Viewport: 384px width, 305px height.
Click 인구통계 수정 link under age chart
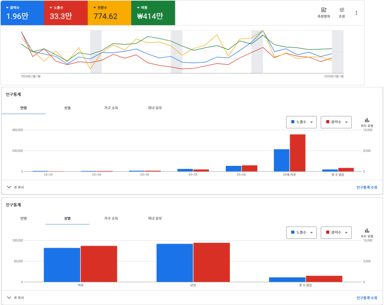(367, 187)
